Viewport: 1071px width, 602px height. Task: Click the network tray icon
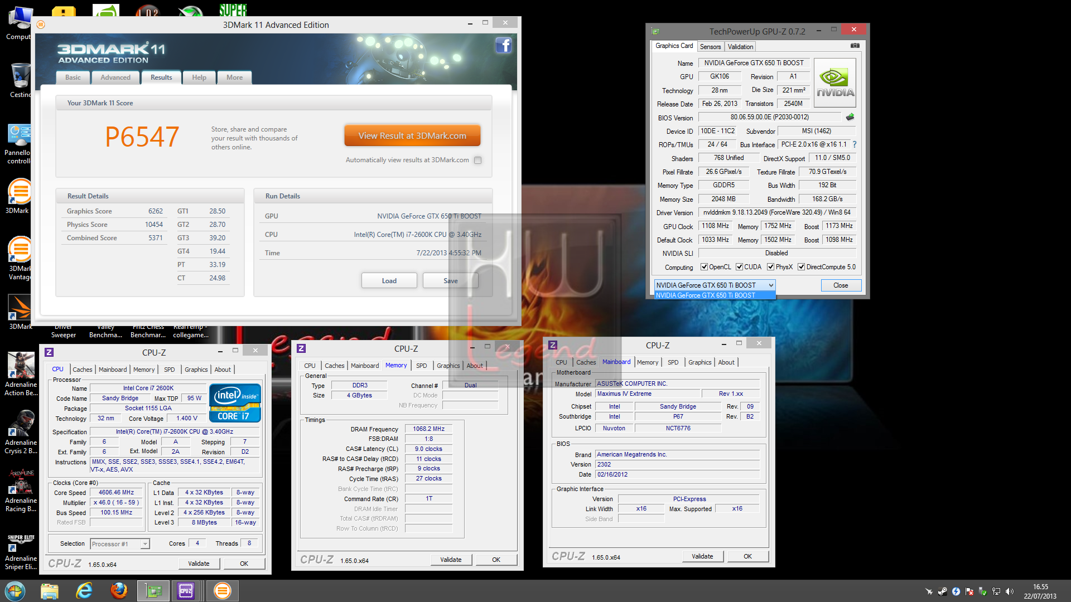[x=996, y=591]
